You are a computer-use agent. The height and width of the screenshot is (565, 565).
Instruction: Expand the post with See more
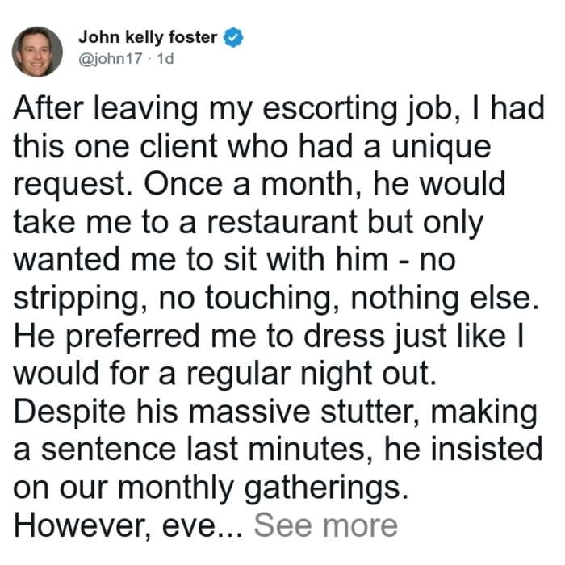point(326,525)
